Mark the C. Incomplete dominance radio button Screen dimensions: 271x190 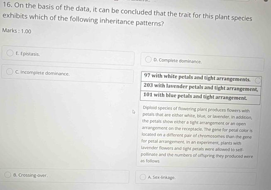(x=10, y=72)
